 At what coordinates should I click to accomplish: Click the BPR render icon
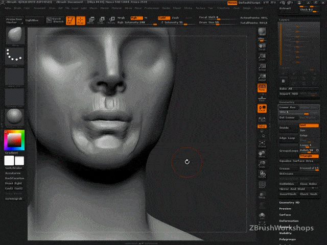pyautogui.click(x=262, y=32)
